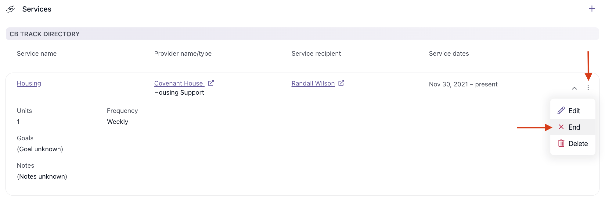The height and width of the screenshot is (199, 605).
Task: Click the trash Delete icon
Action: pyautogui.click(x=561, y=143)
